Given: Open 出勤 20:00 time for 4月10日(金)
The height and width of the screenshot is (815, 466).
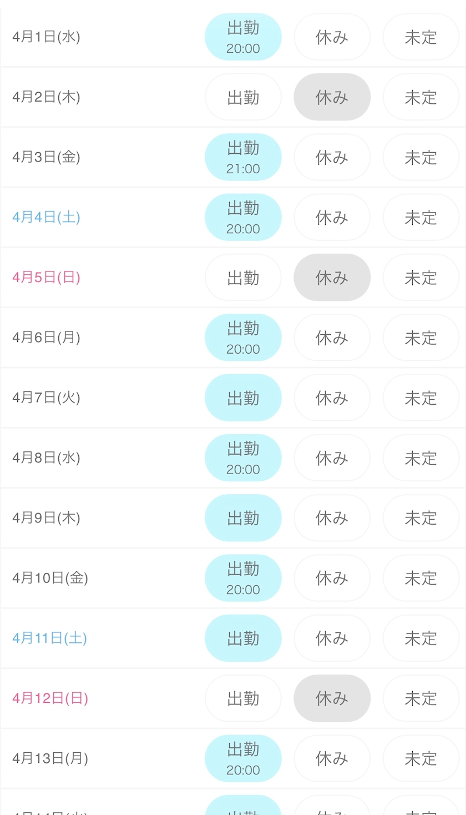Looking at the screenshot, I should pos(243,578).
